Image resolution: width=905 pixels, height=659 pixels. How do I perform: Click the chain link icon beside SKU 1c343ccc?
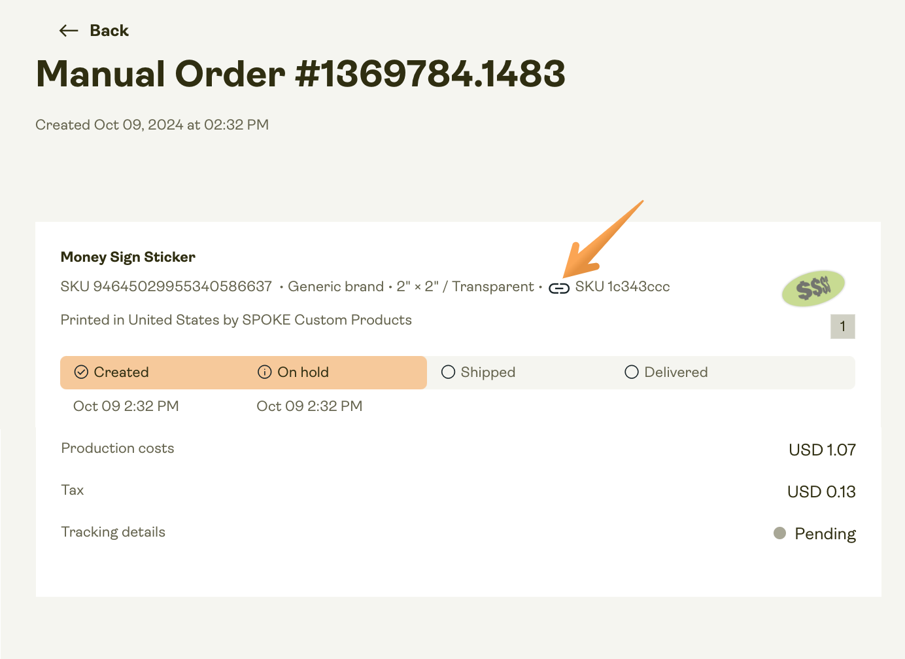pyautogui.click(x=558, y=287)
